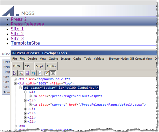The height and width of the screenshot is (132, 159).
Task: Collapse the ul class="topNav" node
Action: coord(20,88)
